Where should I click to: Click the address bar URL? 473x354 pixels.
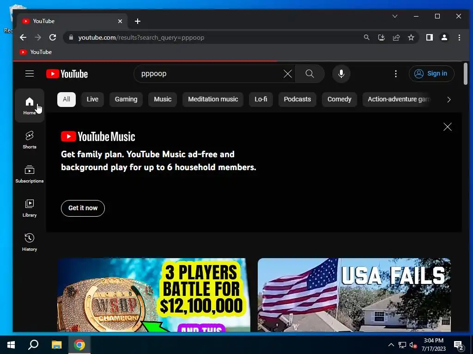pyautogui.click(x=141, y=38)
